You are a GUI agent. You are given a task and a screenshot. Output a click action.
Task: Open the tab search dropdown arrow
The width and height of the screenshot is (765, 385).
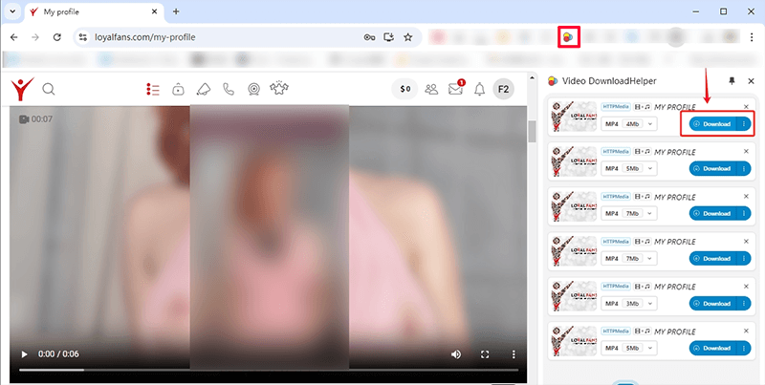[x=12, y=11]
